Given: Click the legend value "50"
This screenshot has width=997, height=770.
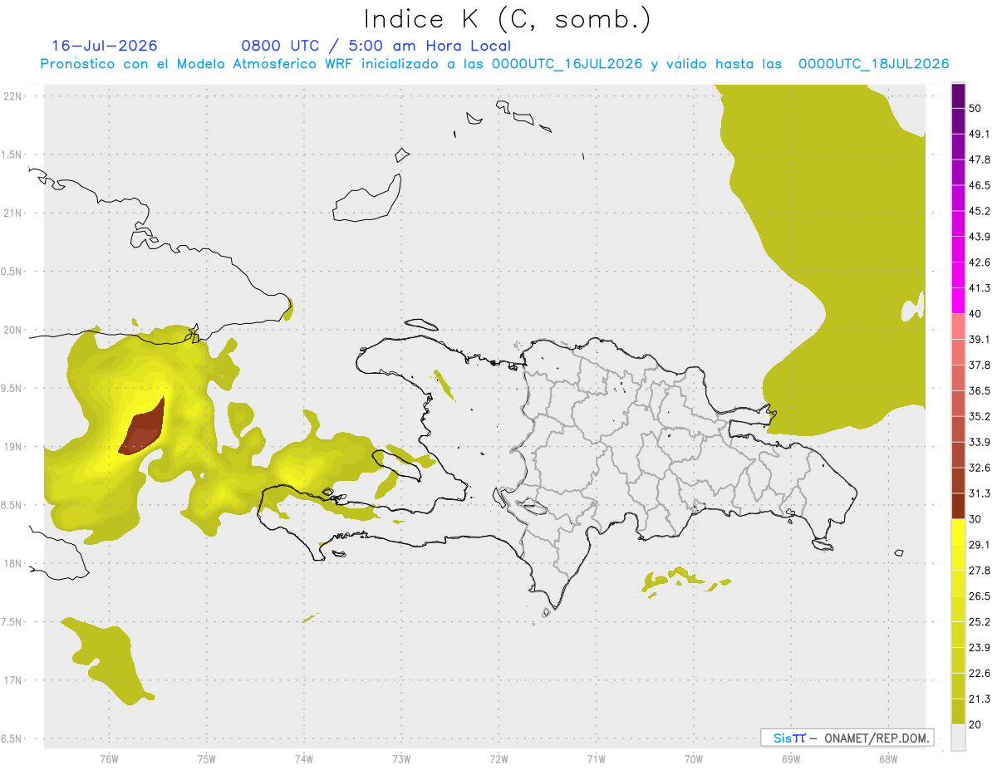Looking at the screenshot, I should [x=975, y=108].
